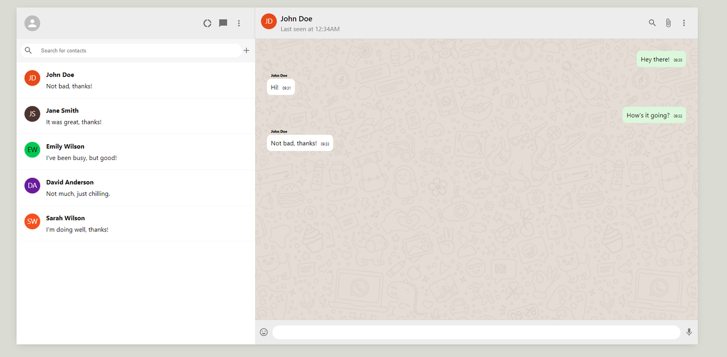
Task: Attach a file with the paperclip icon
Action: (x=668, y=23)
